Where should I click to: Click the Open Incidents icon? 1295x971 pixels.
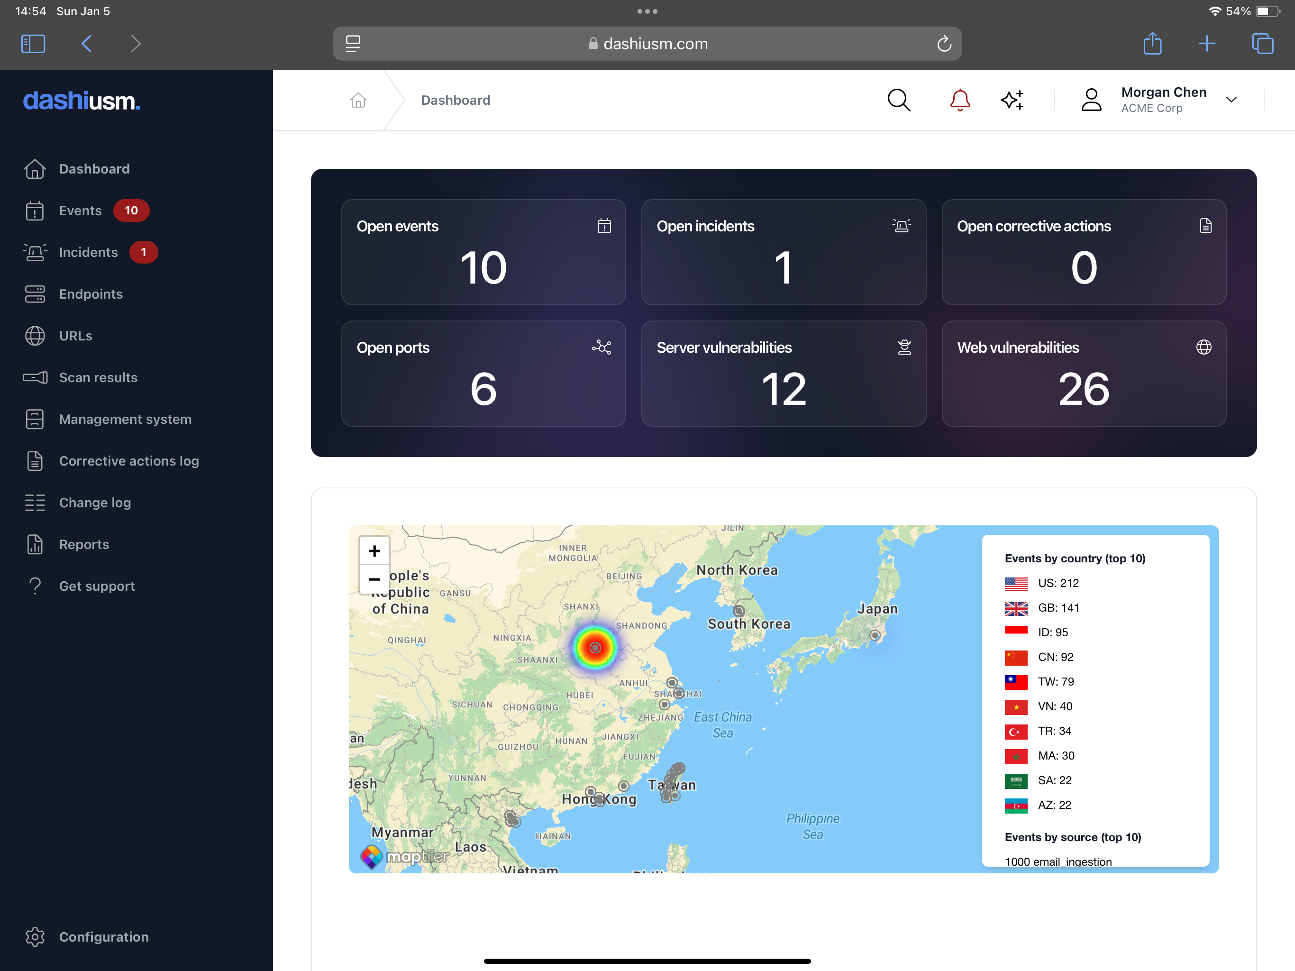pos(902,225)
